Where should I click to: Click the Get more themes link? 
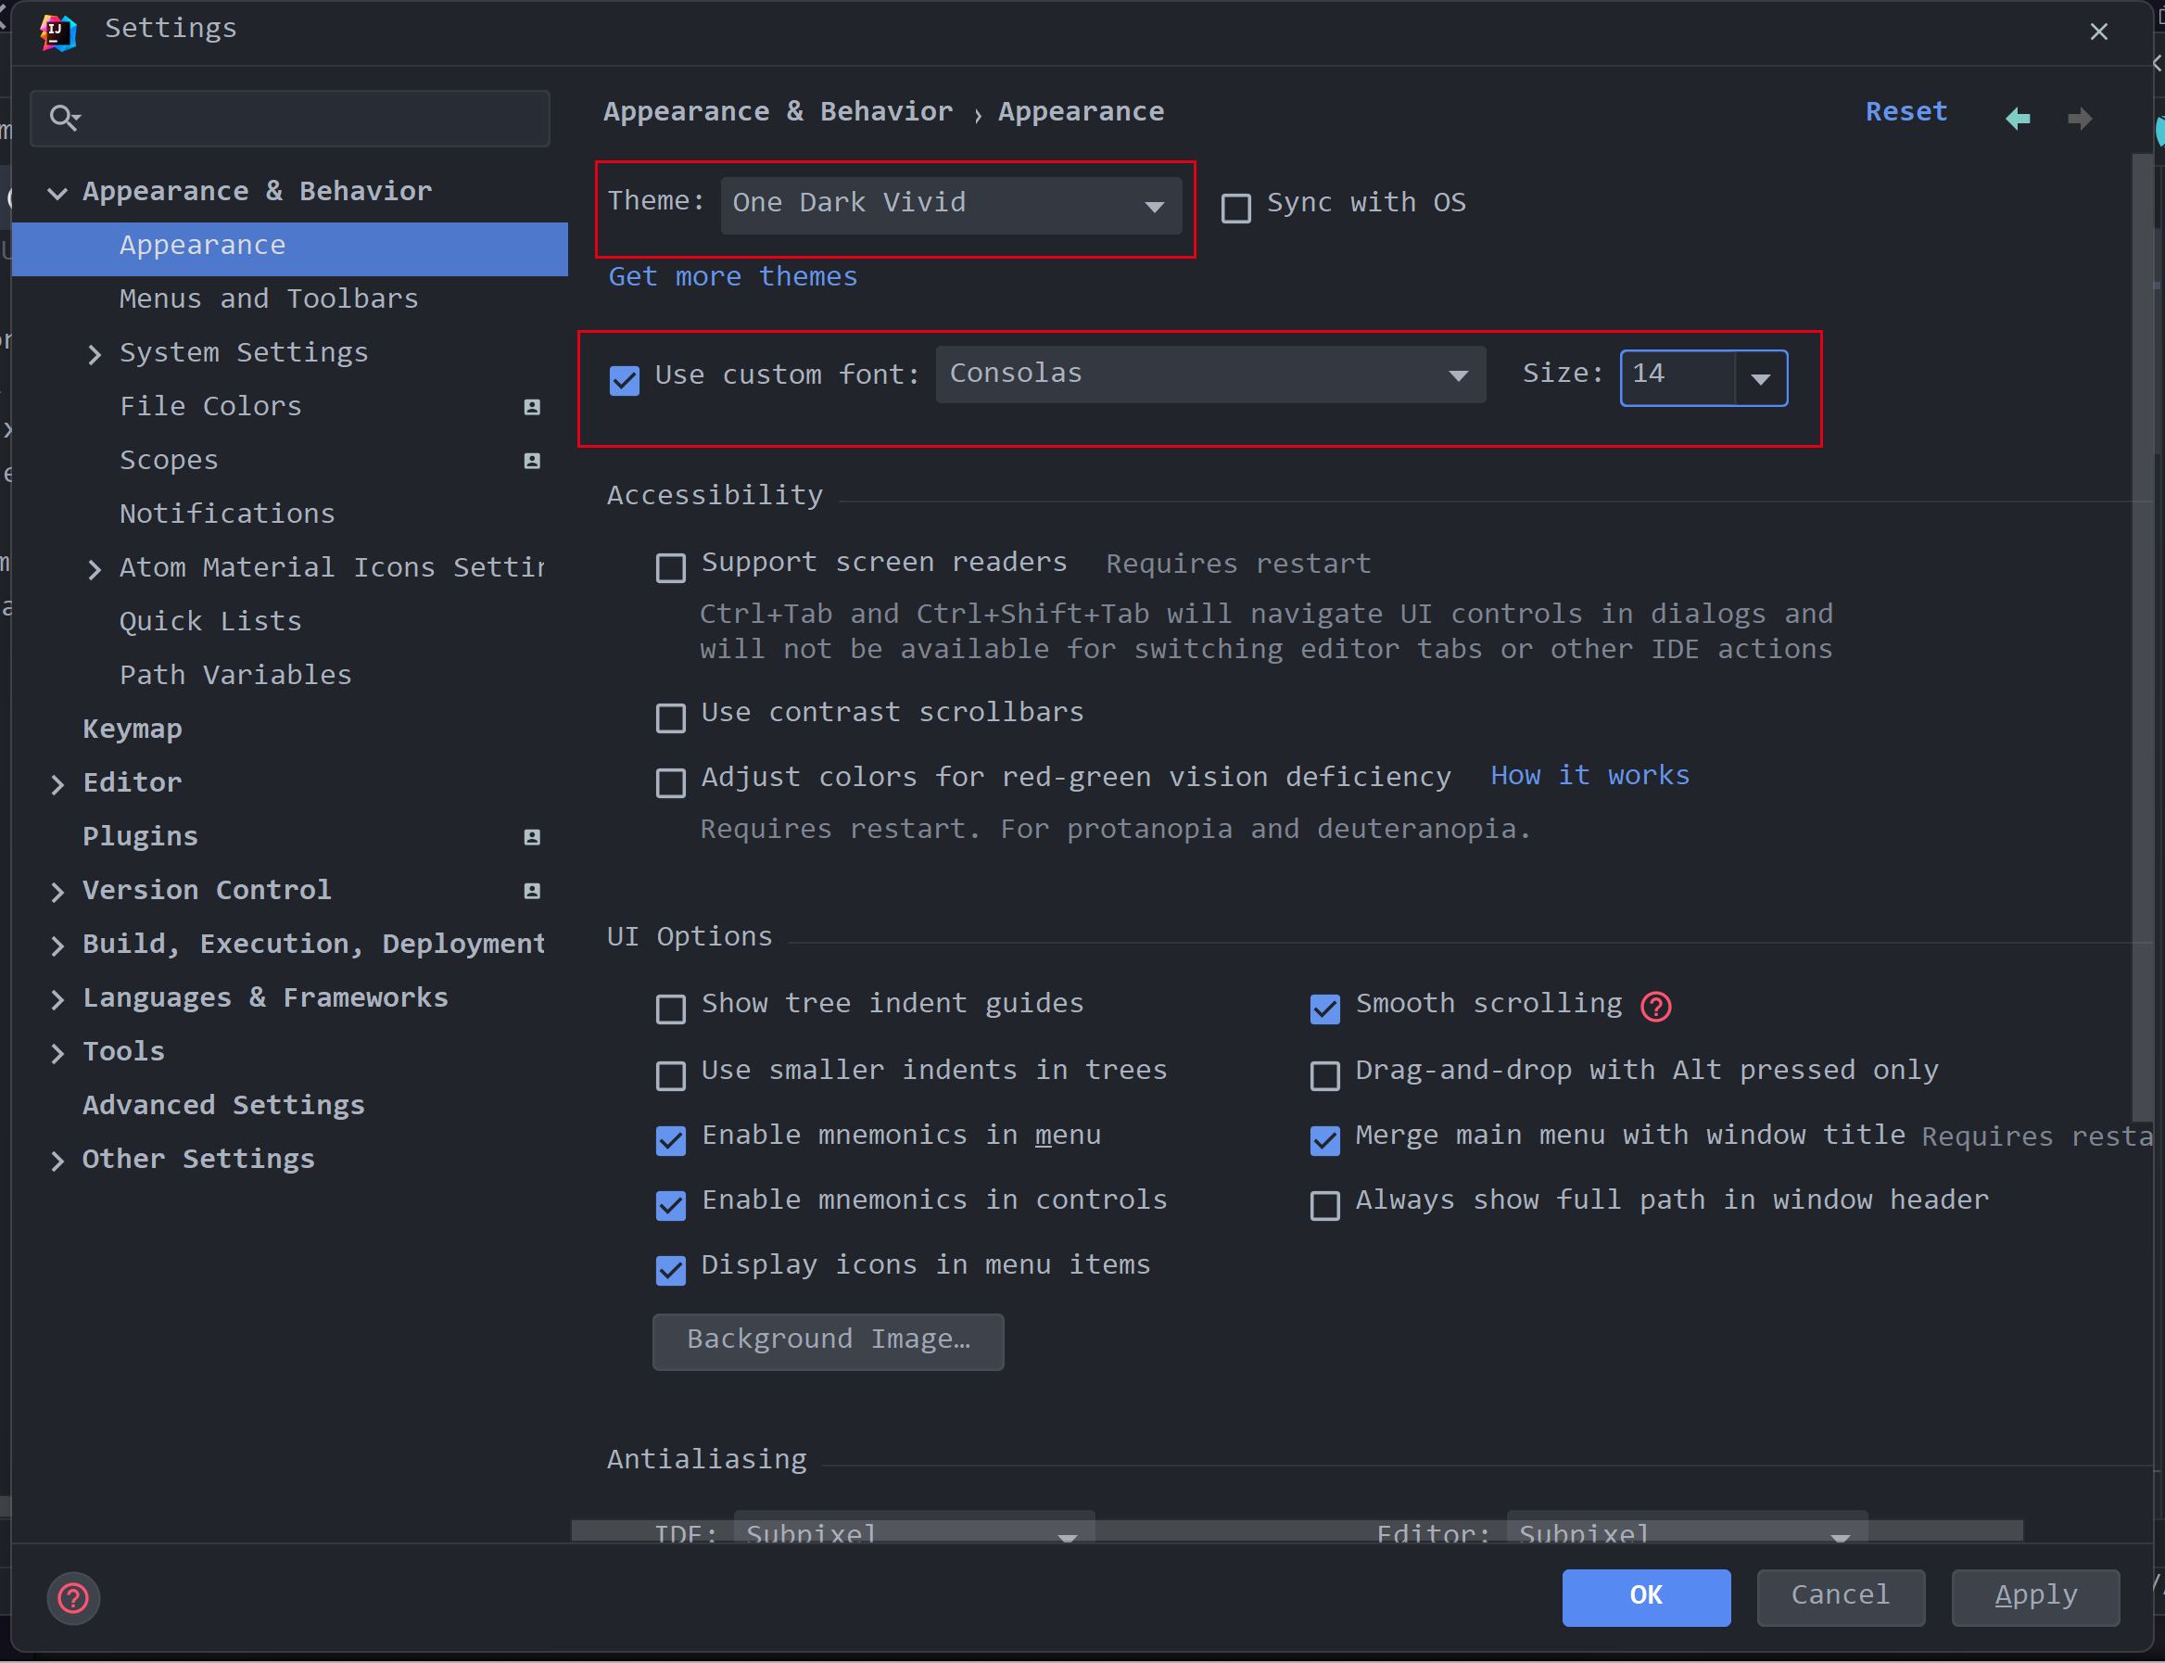732,276
